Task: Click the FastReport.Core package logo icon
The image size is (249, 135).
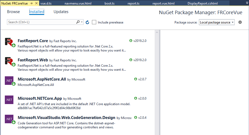Action: pyautogui.click(x=9, y=42)
